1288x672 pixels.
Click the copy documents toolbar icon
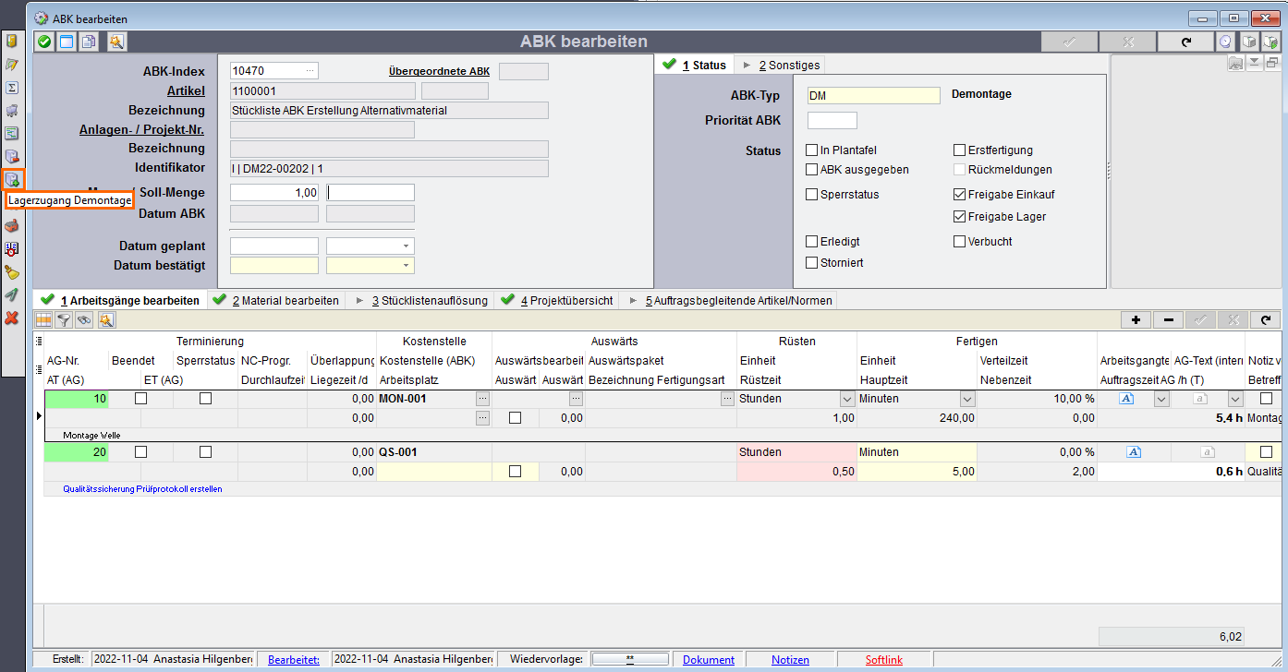(x=90, y=42)
